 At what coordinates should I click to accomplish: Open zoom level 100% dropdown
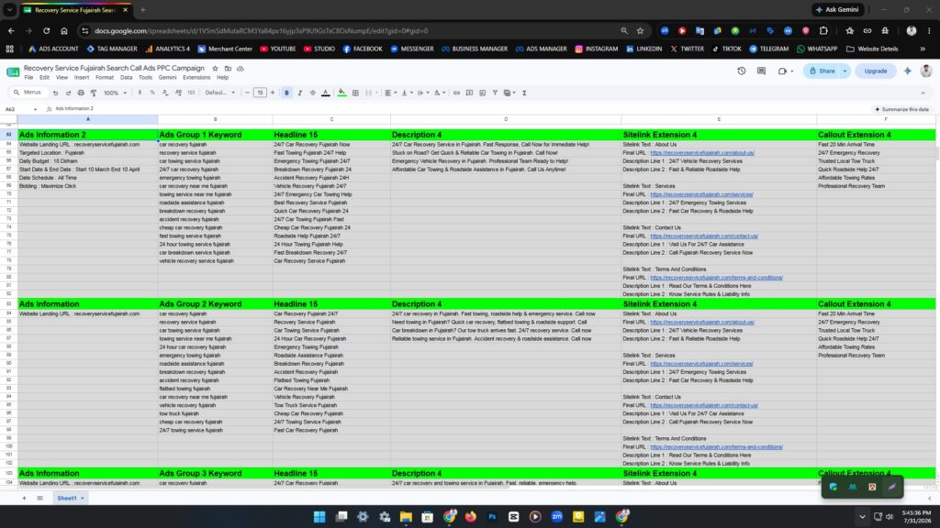pyautogui.click(x=115, y=93)
